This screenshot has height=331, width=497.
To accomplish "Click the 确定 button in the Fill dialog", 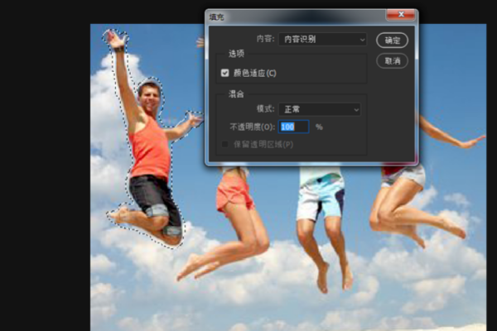I will point(392,41).
